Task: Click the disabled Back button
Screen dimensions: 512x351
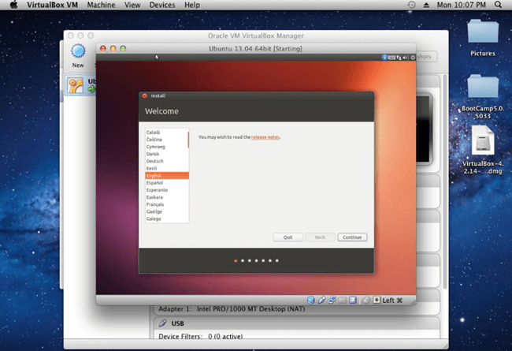Action: (x=320, y=237)
